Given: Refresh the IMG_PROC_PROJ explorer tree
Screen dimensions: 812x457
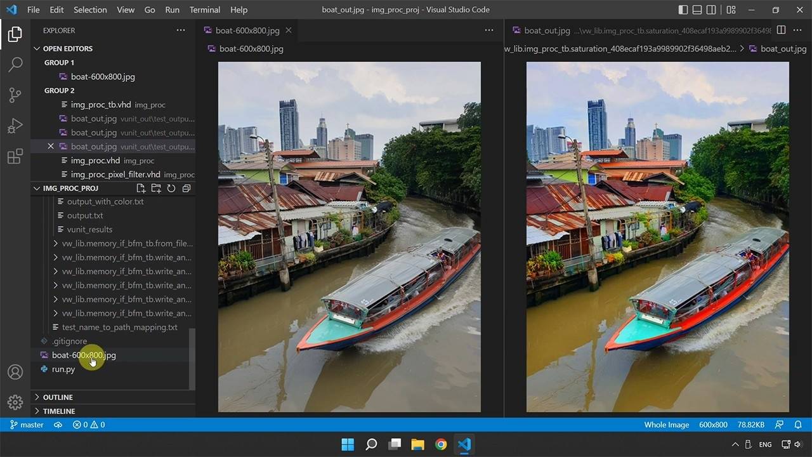Looking at the screenshot, I should point(171,189).
